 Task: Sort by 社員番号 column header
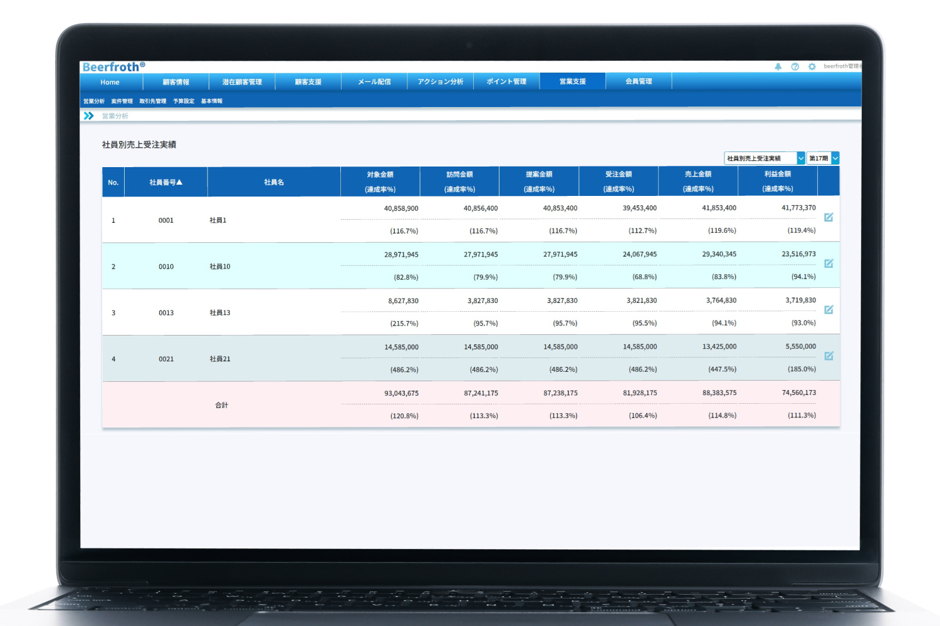click(165, 182)
